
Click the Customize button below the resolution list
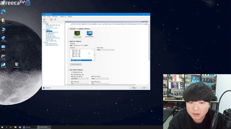click(76, 64)
